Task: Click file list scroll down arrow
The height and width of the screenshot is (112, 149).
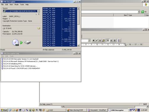Action: tap(78, 45)
